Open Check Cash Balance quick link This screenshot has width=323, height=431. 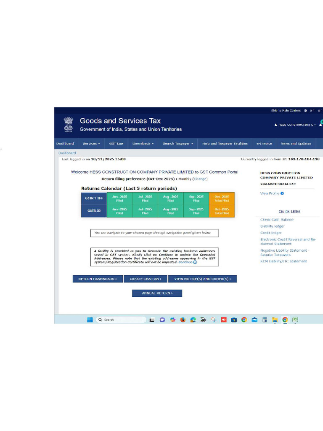(277, 220)
